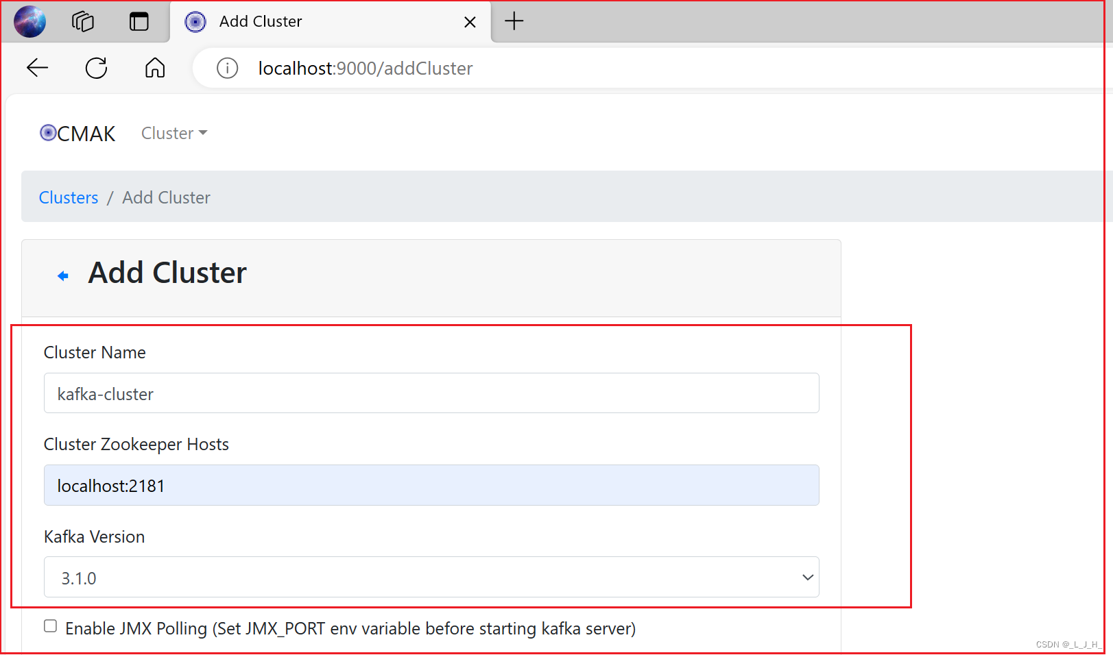Open a new browser tab
Screen dimensions: 1113x655
click(514, 21)
